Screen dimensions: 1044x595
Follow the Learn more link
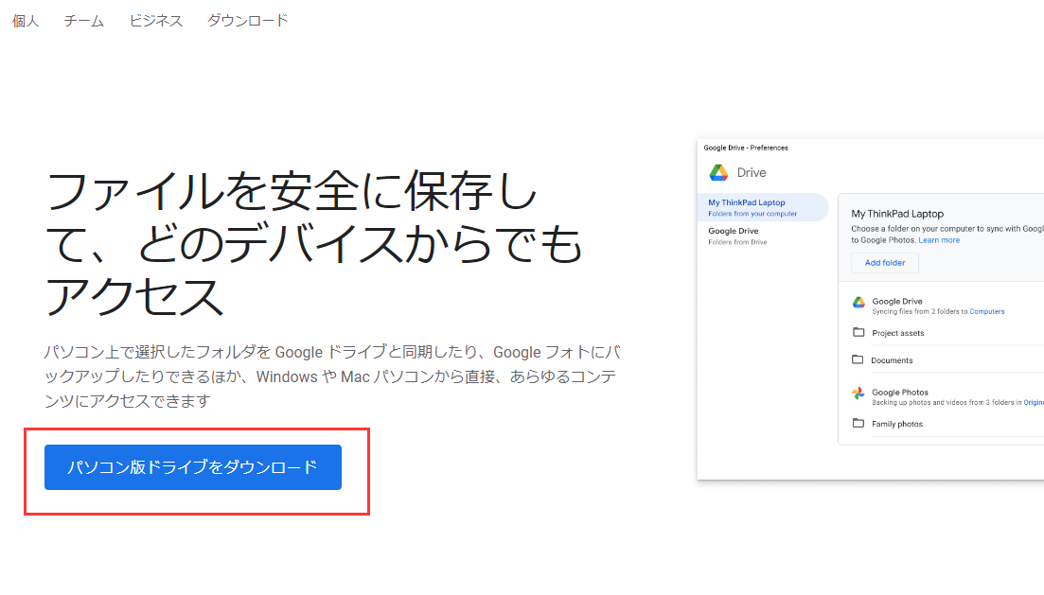pos(939,240)
